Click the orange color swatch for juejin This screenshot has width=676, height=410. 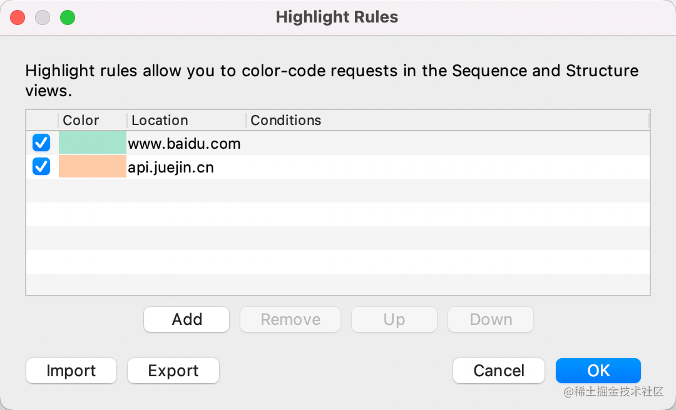93,167
